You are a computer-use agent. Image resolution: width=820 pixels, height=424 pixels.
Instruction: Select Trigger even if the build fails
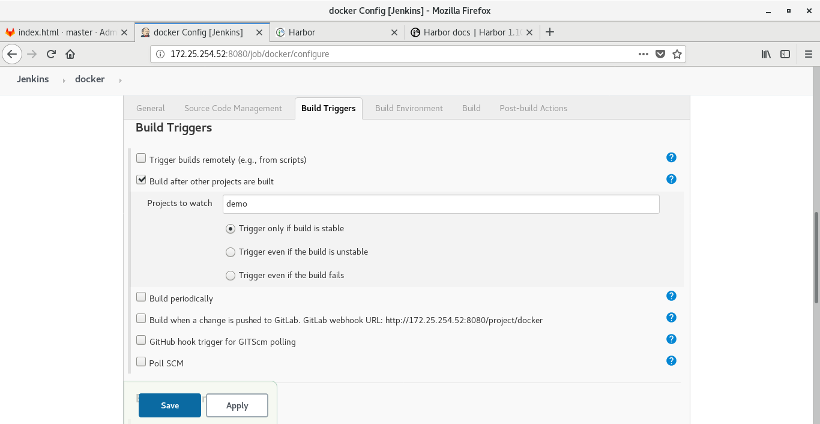(x=231, y=276)
